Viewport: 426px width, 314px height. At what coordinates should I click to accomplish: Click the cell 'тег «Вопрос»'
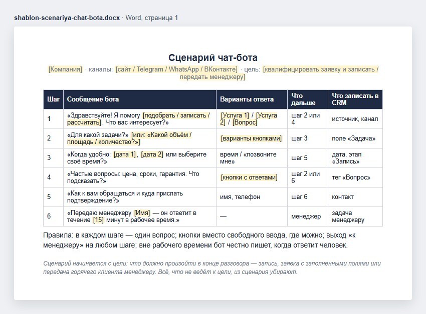tap(355, 177)
